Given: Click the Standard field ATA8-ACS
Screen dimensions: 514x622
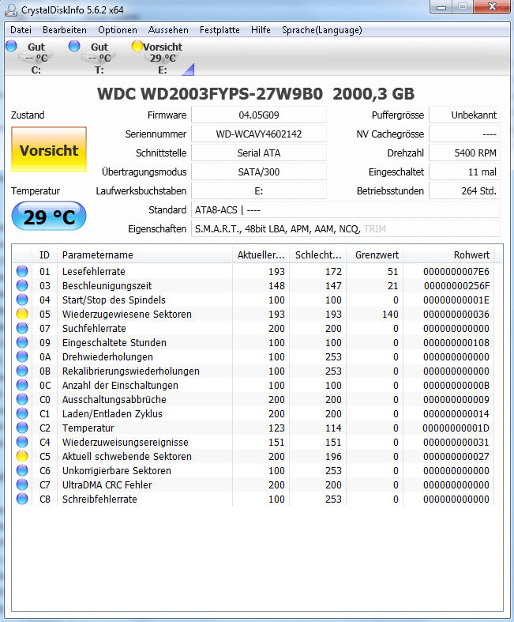Looking at the screenshot, I should pos(346,210).
